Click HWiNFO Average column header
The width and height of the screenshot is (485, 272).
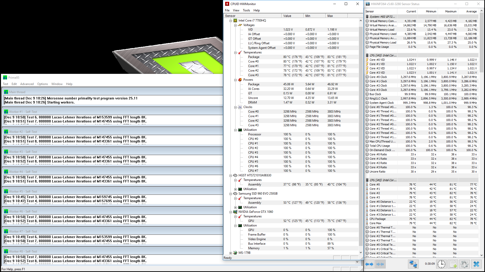coord(468,11)
